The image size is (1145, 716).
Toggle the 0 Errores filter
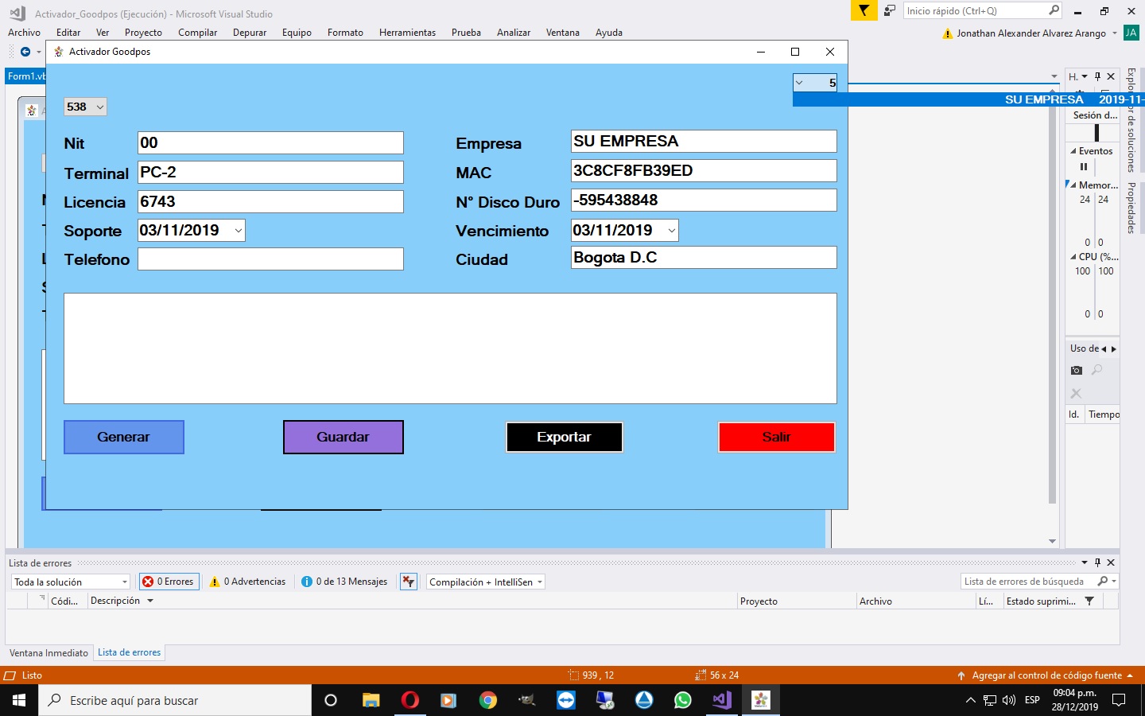click(169, 582)
